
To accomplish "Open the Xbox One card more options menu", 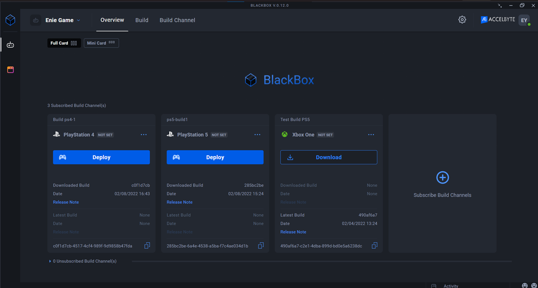I will tap(371, 135).
